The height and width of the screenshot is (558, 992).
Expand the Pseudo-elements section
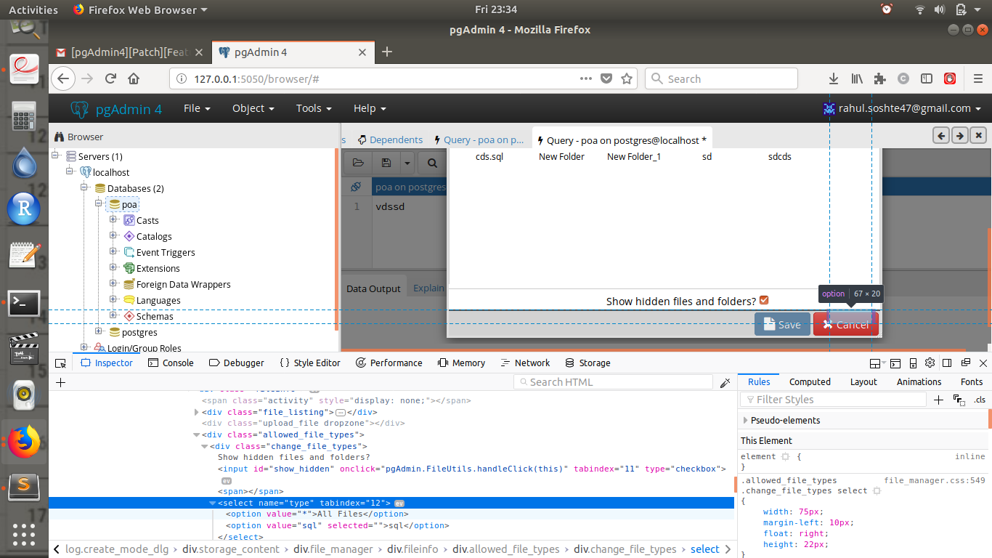tap(746, 421)
